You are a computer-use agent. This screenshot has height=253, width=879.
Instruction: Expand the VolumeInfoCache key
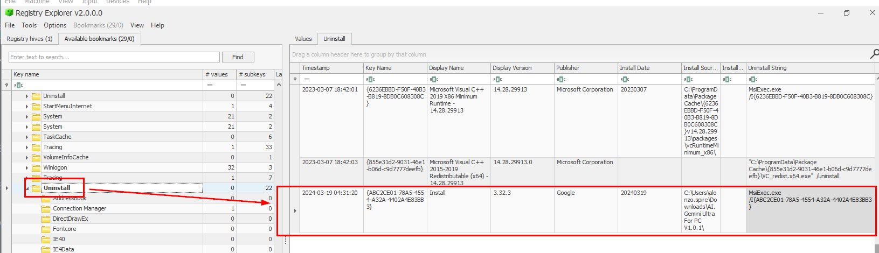[x=27, y=157]
